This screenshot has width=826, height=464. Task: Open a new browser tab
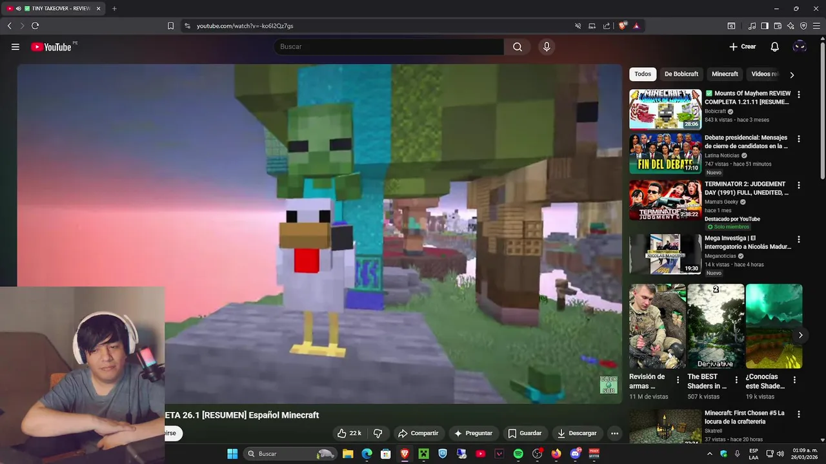click(x=114, y=8)
